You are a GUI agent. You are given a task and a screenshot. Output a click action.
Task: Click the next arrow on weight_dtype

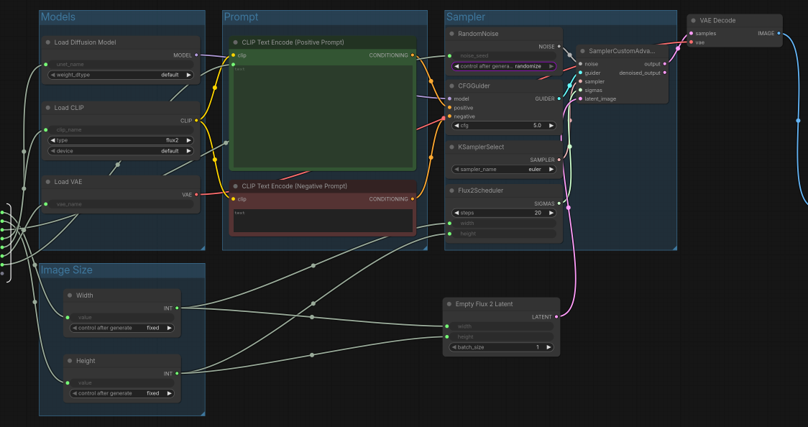[188, 75]
